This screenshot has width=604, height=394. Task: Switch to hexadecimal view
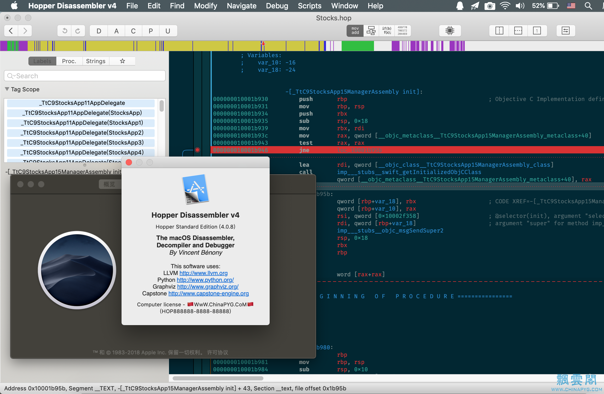click(402, 31)
